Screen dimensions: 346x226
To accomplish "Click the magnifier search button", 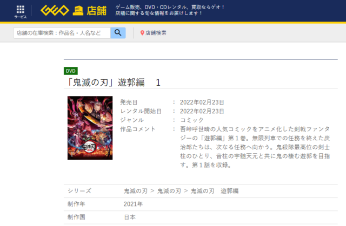I will pyautogui.click(x=118, y=33).
